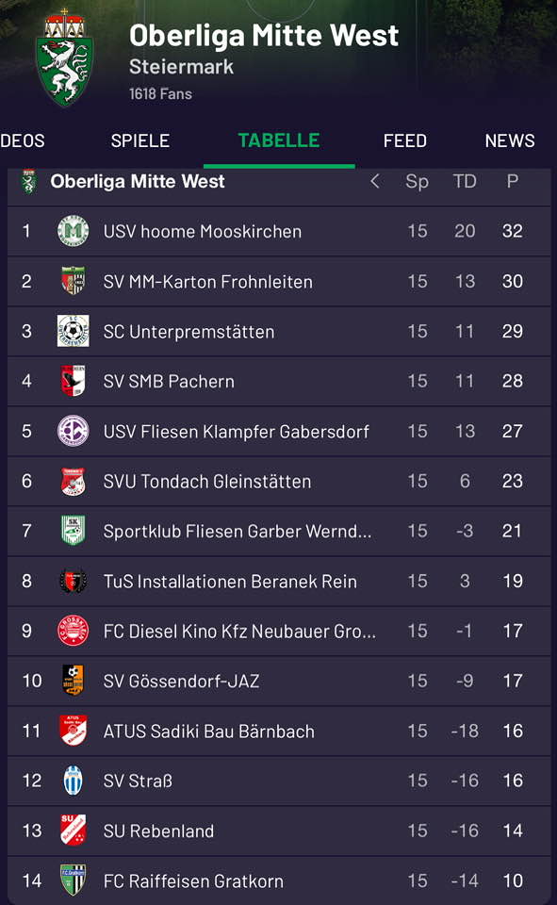Click SV SMB Pachern club emblem

click(x=74, y=381)
